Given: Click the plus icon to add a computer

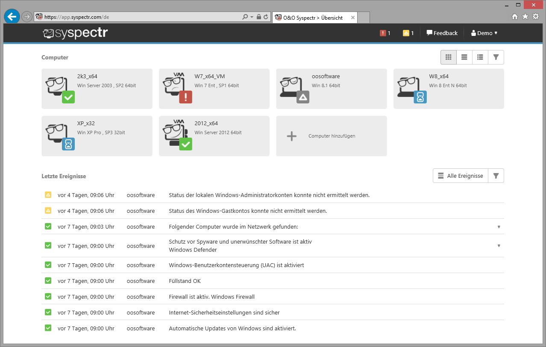Looking at the screenshot, I should [x=291, y=136].
